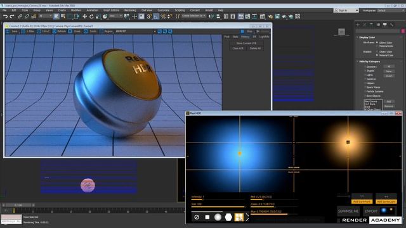Click the pink object color swatch
The image size is (406, 228).
[403, 31]
